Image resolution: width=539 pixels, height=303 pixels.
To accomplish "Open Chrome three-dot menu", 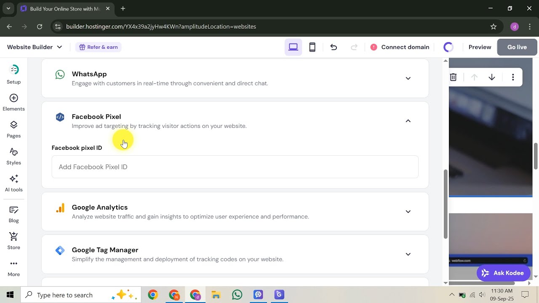I will point(530,27).
